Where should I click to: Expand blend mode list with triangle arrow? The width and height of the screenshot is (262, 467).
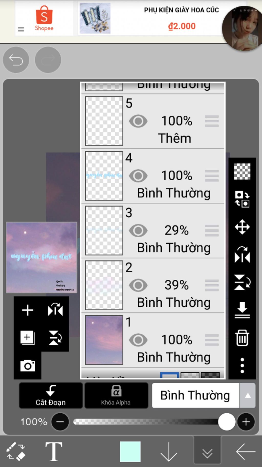(x=247, y=396)
